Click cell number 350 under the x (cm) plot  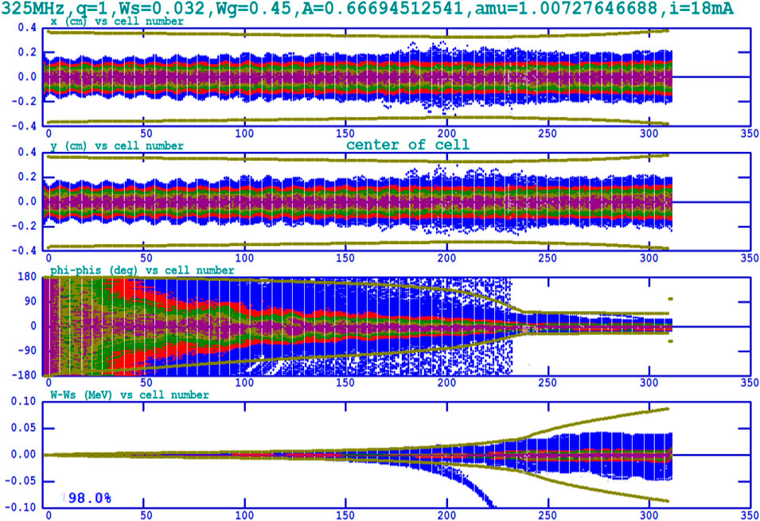[x=750, y=134]
